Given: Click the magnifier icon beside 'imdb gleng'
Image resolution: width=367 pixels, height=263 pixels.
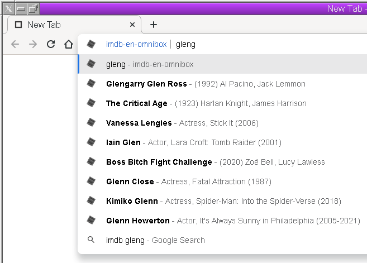Looking at the screenshot, I should [91, 240].
